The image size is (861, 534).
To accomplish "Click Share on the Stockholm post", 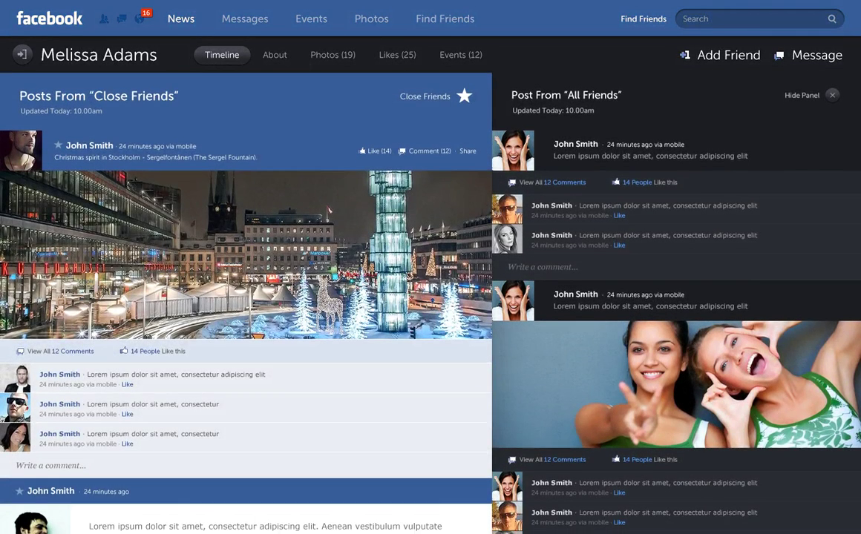I will click(468, 151).
